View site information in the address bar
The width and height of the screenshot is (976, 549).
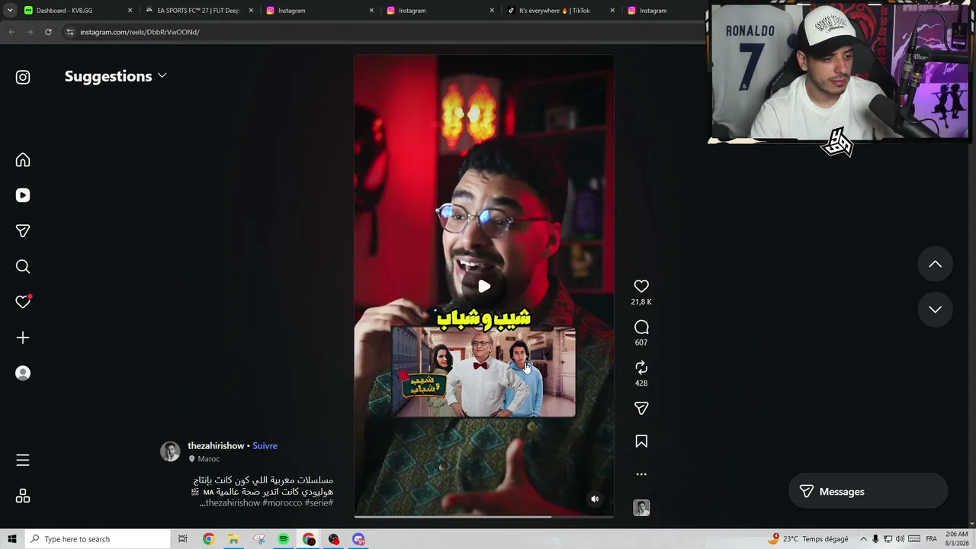[x=69, y=32]
